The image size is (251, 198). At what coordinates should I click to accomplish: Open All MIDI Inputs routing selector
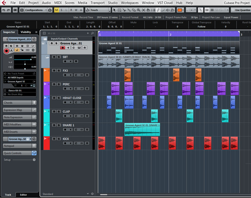[x=20, y=78]
